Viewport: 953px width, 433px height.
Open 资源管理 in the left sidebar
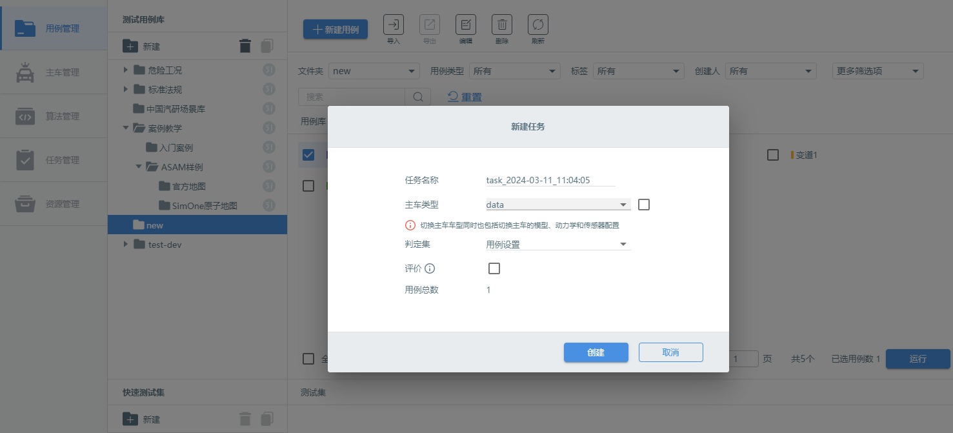click(x=54, y=204)
